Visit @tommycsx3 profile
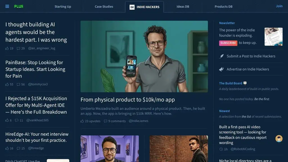This screenshot has width=288, height=162. tap(38, 84)
